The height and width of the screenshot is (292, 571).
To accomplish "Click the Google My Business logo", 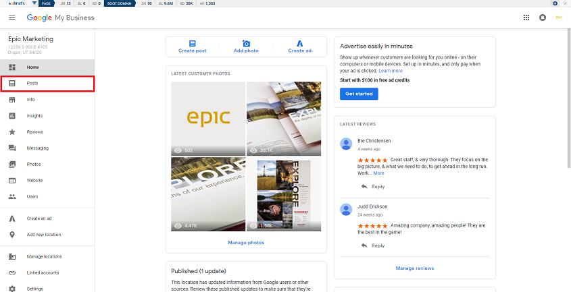I will pyautogui.click(x=60, y=18).
